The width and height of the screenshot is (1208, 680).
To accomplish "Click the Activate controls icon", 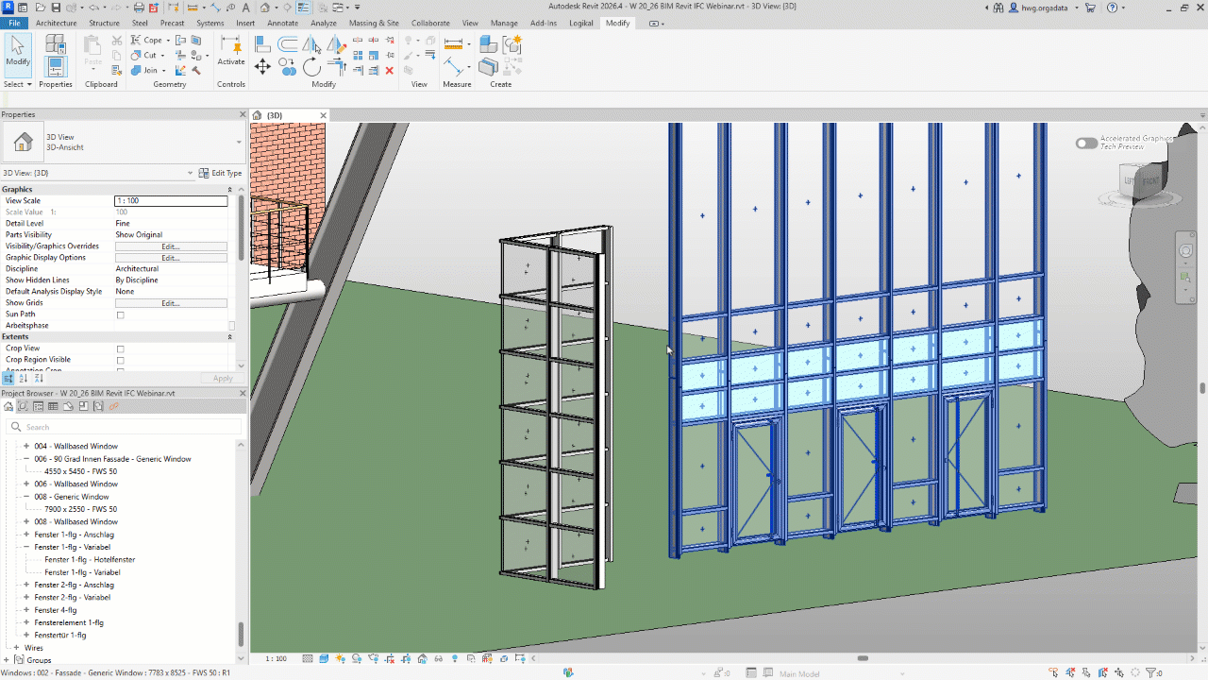I will pyautogui.click(x=230, y=50).
